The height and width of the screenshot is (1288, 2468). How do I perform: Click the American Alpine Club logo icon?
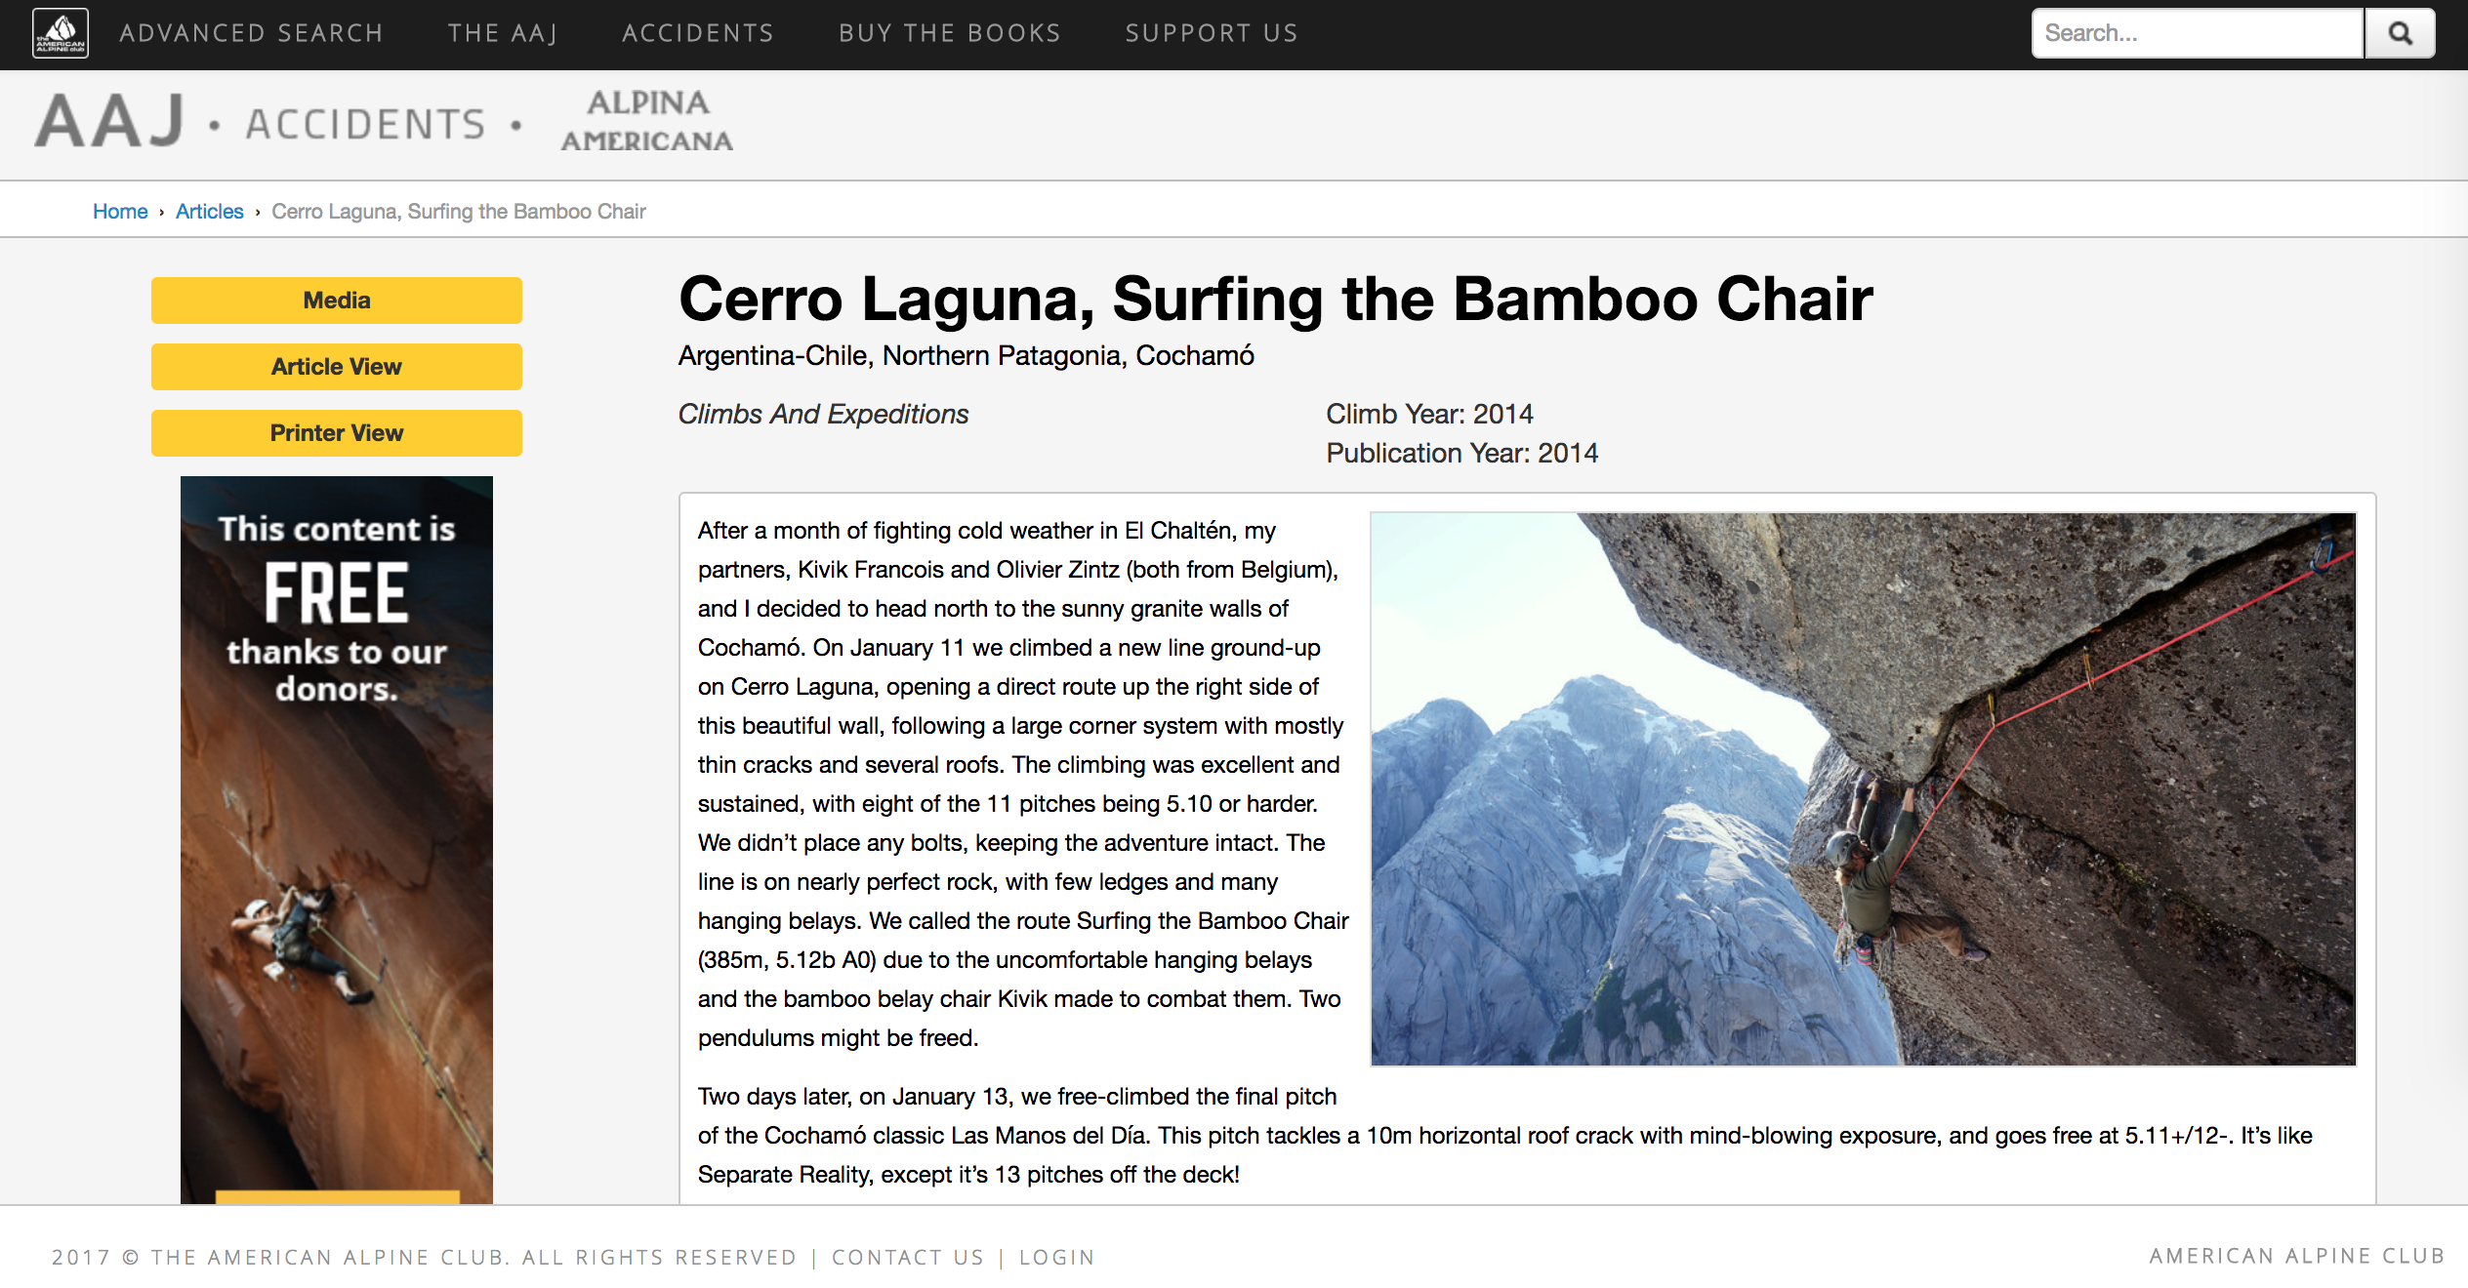tap(61, 33)
